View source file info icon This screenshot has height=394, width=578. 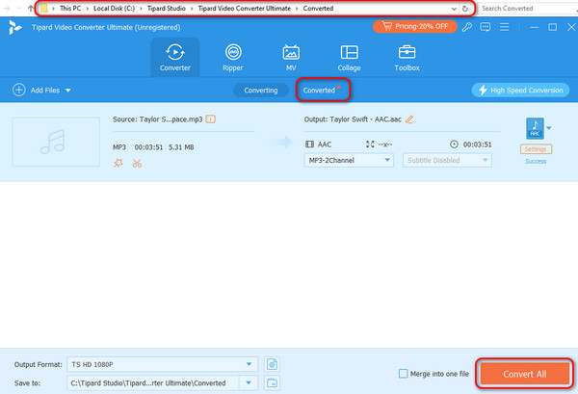(x=210, y=119)
